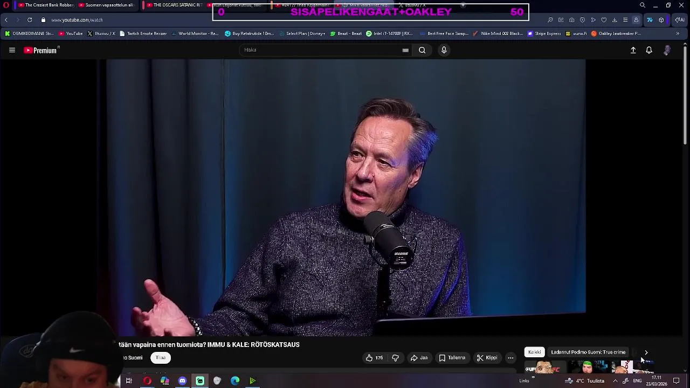Viewport: 690px width, 388px height.
Task: Select the Kaikki filter chip
Action: [535, 352]
